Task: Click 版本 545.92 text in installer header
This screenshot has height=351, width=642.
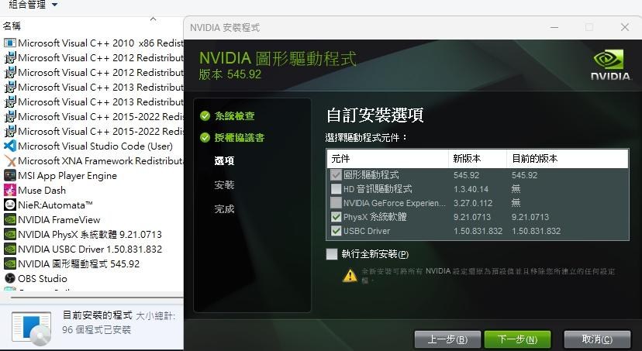Action: click(230, 74)
